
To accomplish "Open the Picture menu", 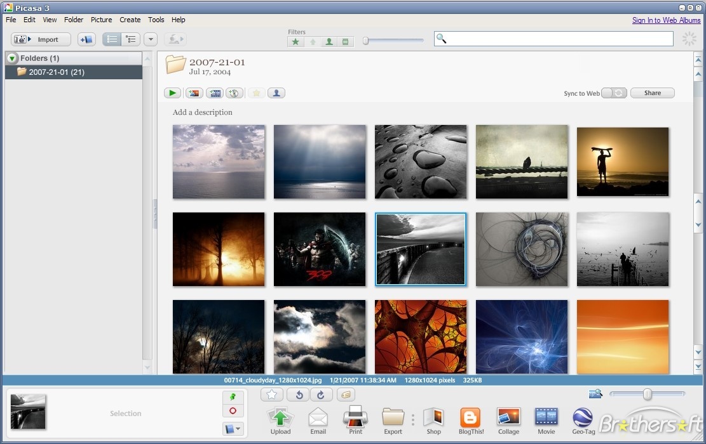I will [x=101, y=20].
